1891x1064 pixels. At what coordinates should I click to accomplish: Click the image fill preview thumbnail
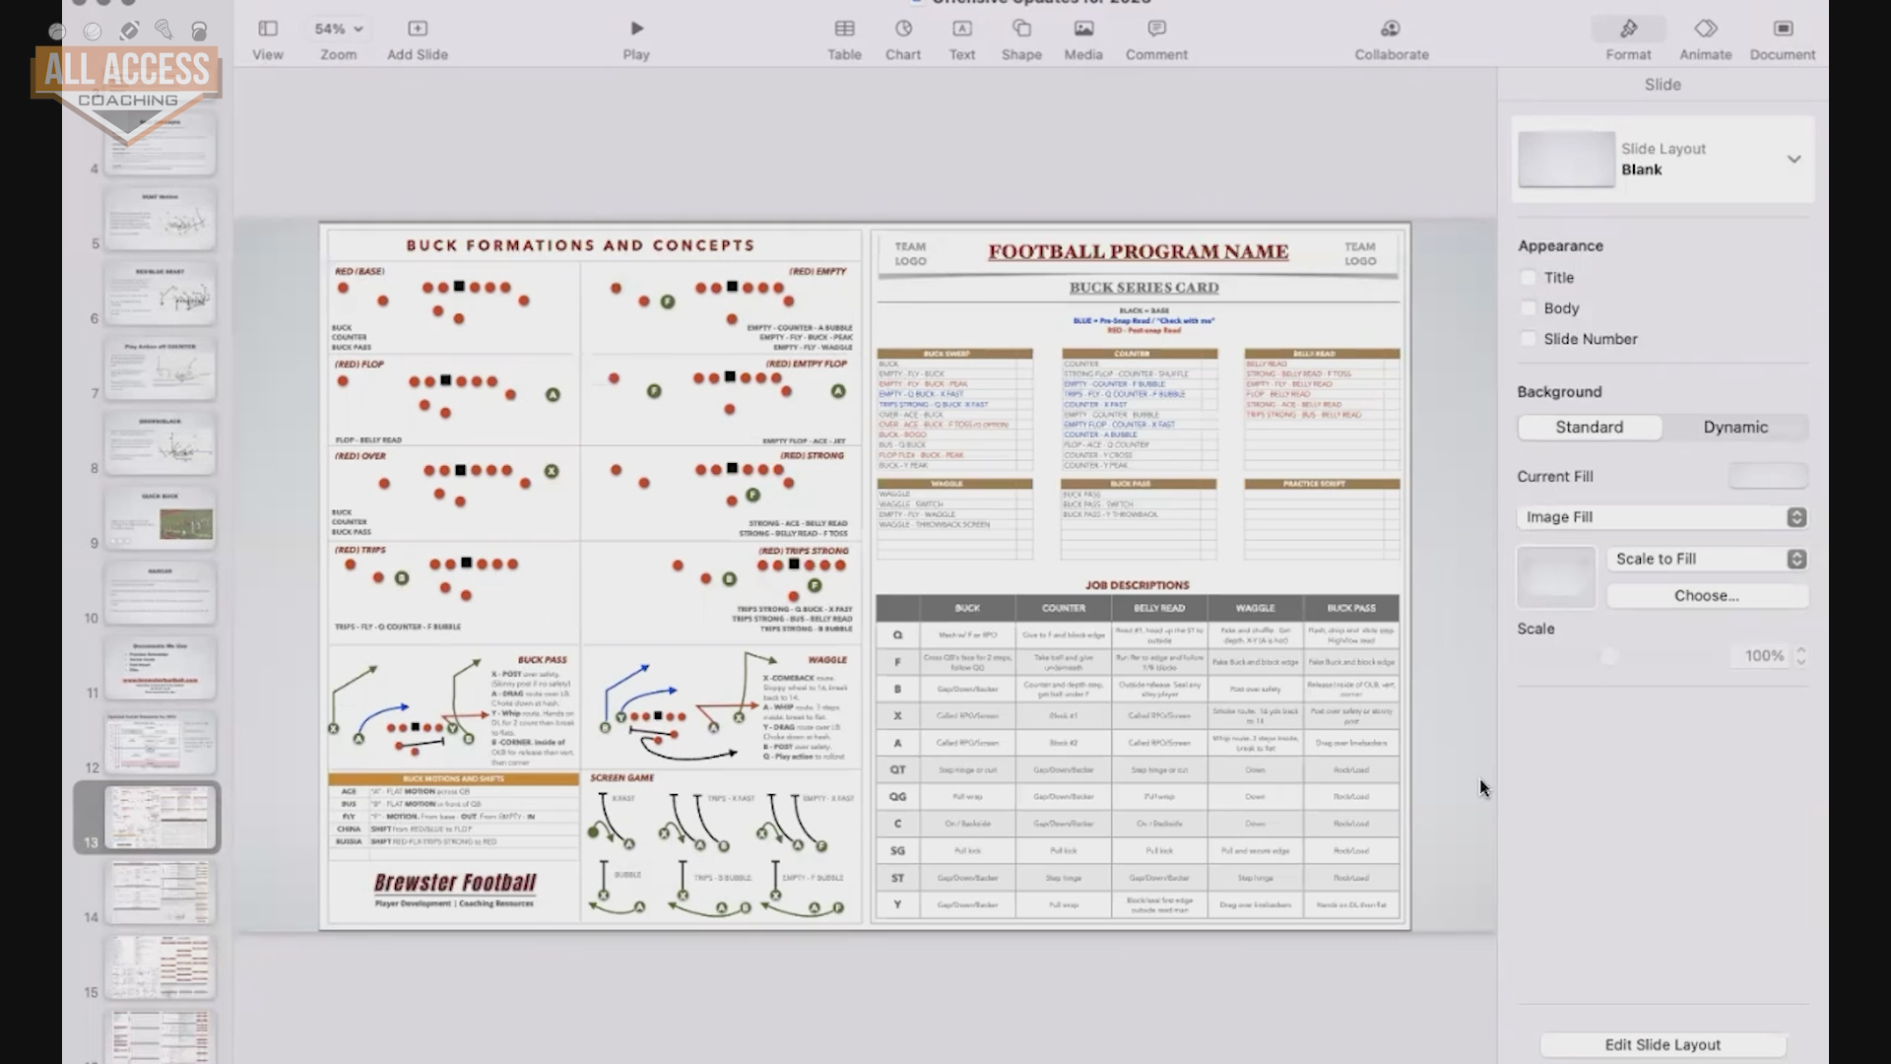click(x=1556, y=577)
